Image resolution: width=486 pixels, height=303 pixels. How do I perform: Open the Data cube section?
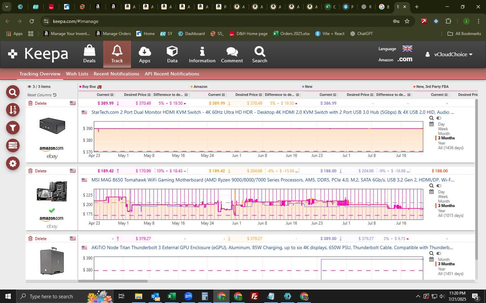coord(172,54)
